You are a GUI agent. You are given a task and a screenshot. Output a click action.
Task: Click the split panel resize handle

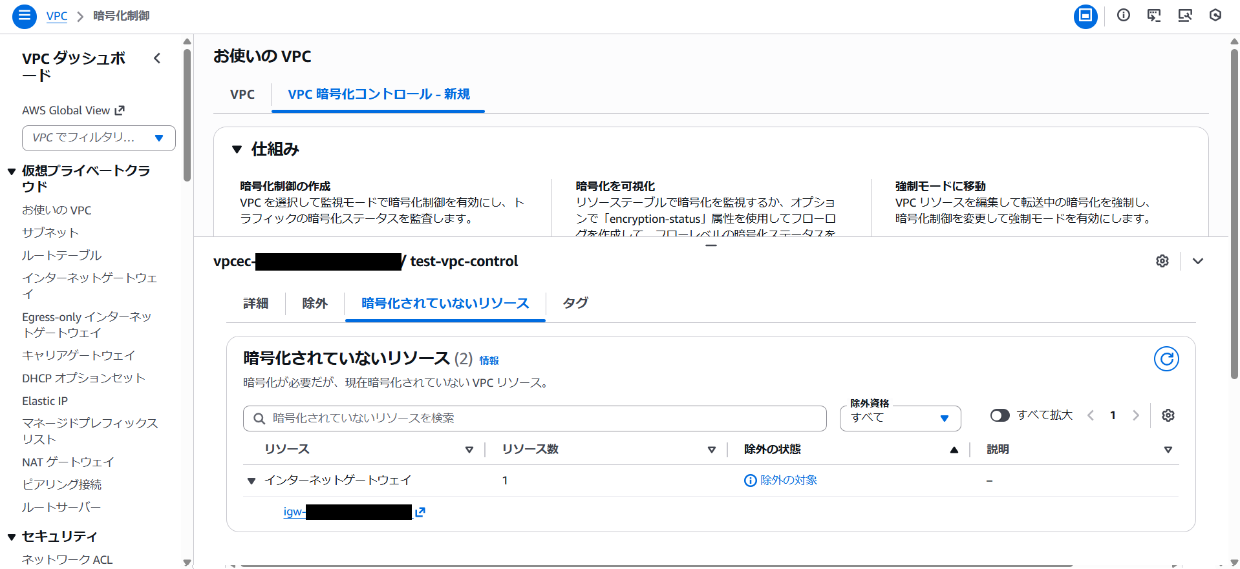(711, 246)
